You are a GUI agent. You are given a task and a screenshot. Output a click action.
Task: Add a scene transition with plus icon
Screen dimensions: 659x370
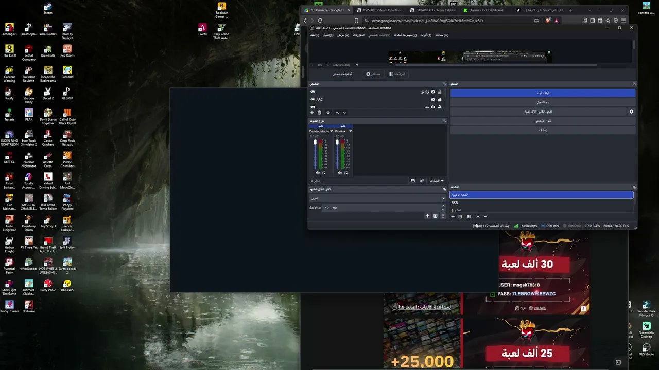(427, 216)
